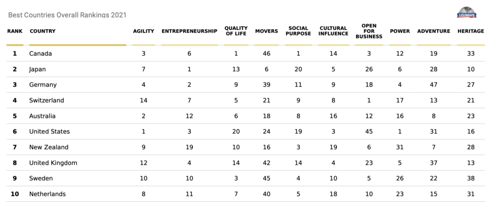Select the Cultural Influence header

pyautogui.click(x=333, y=31)
